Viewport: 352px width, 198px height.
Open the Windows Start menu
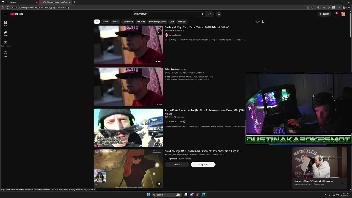[x=148, y=195]
